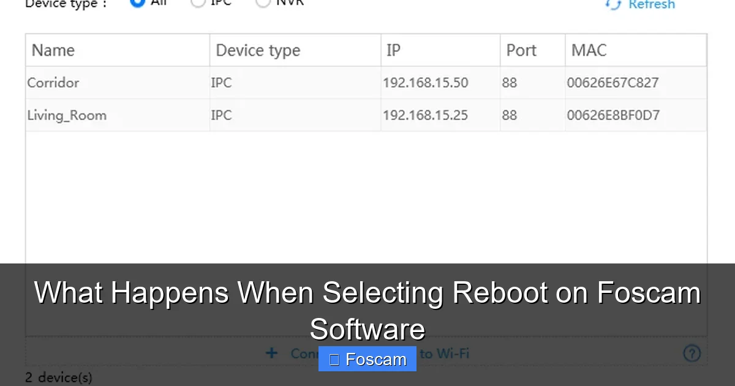735x386 pixels.
Task: Select IP address 192.168.15.50 of Corridor
Action: 426,83
